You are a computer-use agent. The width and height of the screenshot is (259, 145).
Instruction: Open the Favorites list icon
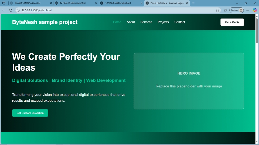coord(226,10)
